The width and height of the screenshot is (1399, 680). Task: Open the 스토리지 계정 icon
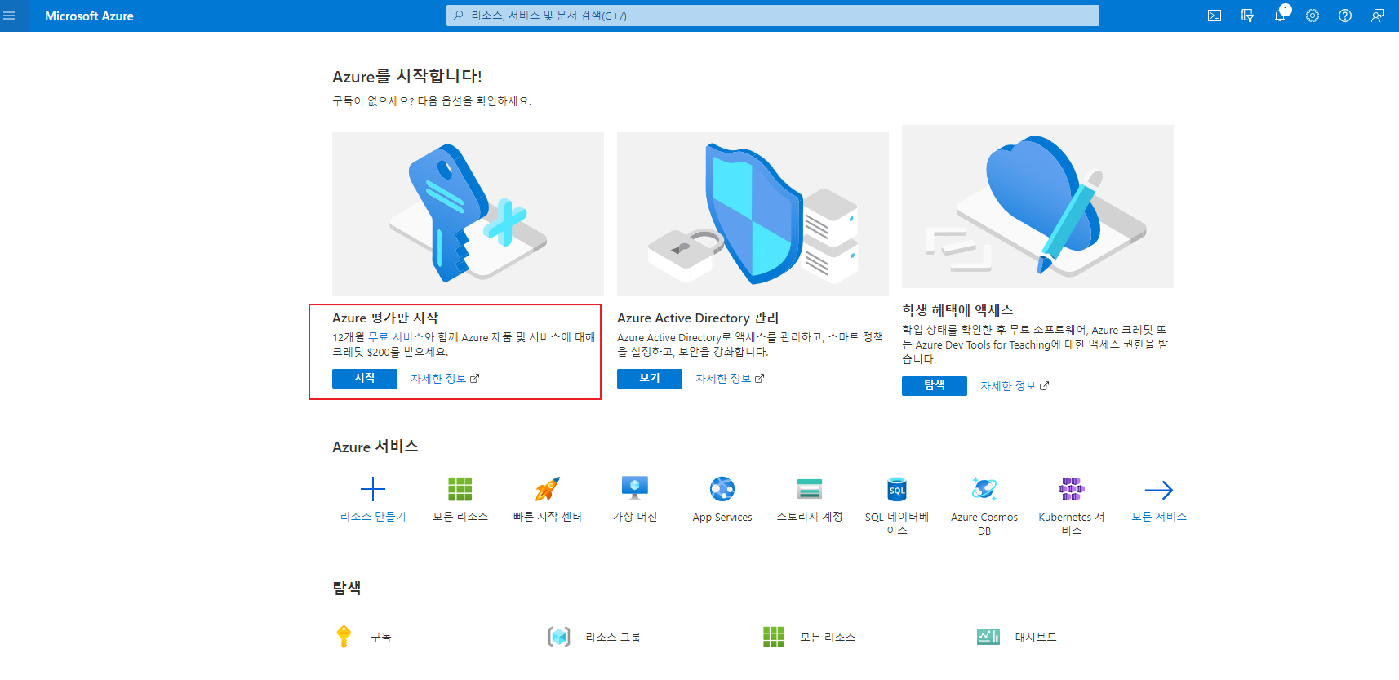(x=810, y=489)
